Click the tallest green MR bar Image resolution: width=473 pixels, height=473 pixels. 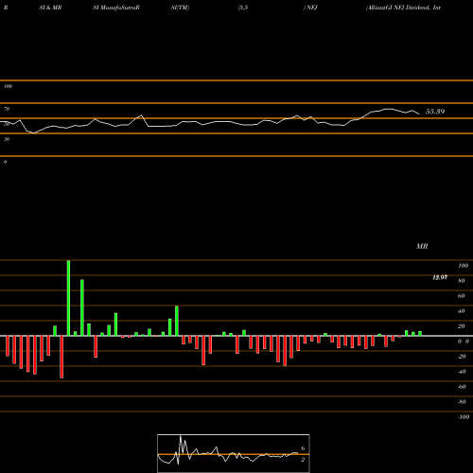[68, 298]
